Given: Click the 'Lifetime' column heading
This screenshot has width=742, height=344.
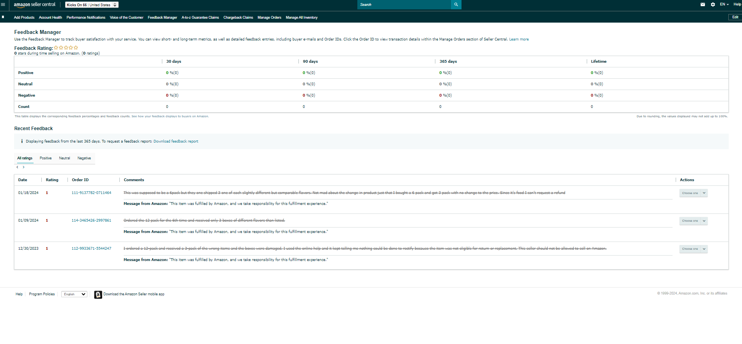Looking at the screenshot, I should (x=599, y=62).
